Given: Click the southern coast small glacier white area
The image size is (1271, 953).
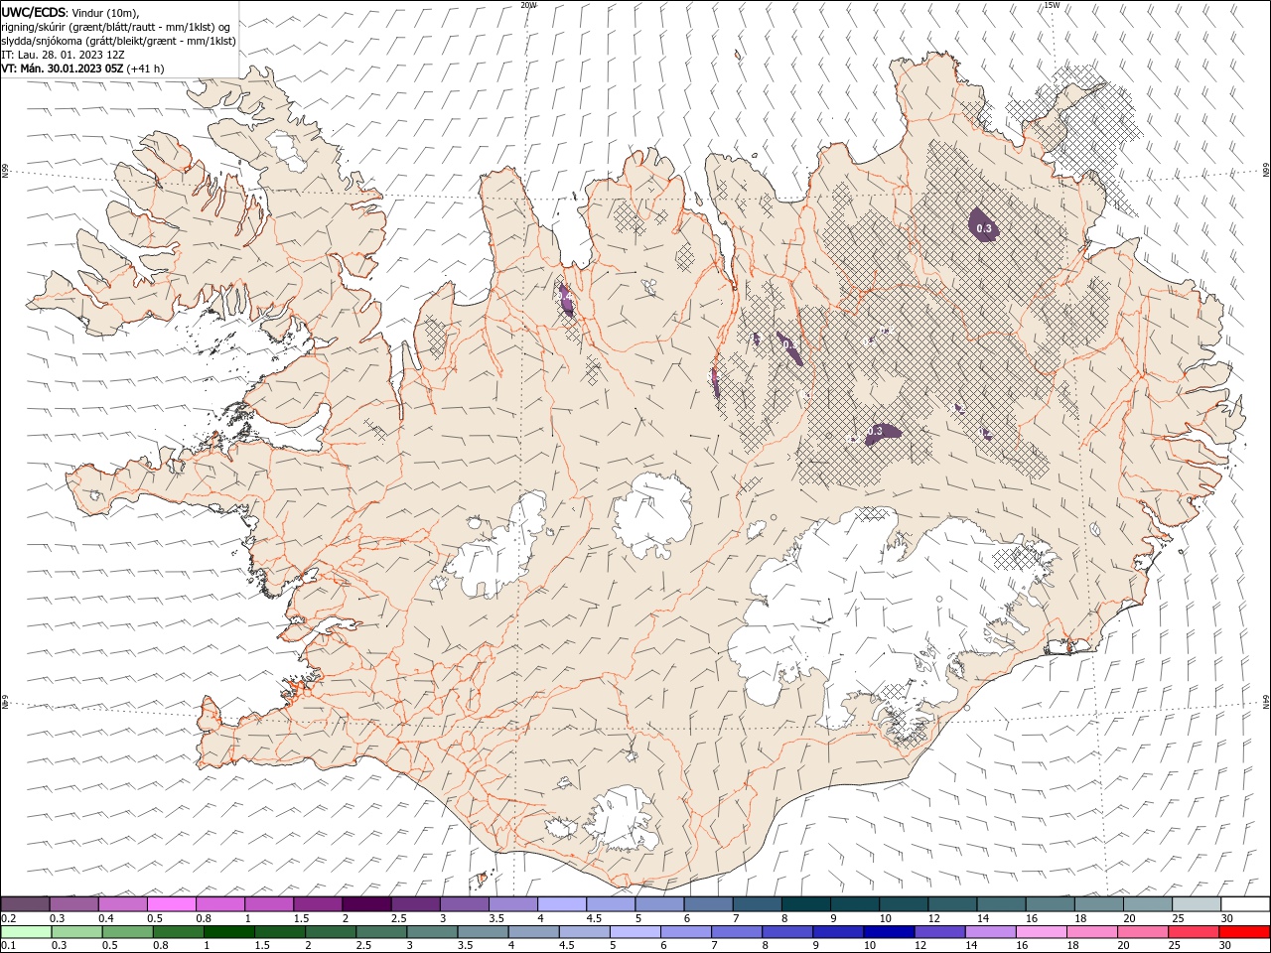Looking at the screenshot, I should click(x=624, y=820).
